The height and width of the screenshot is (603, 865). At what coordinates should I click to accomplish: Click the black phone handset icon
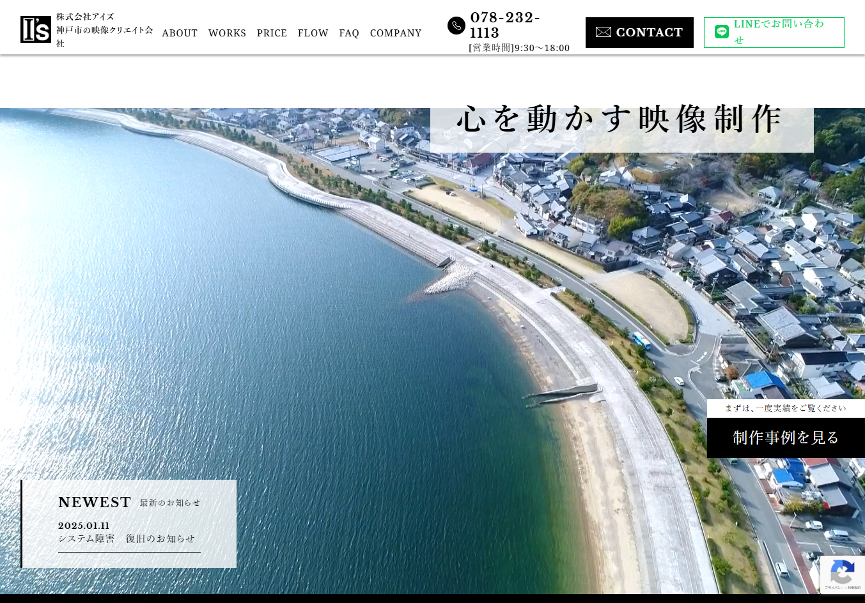click(456, 26)
